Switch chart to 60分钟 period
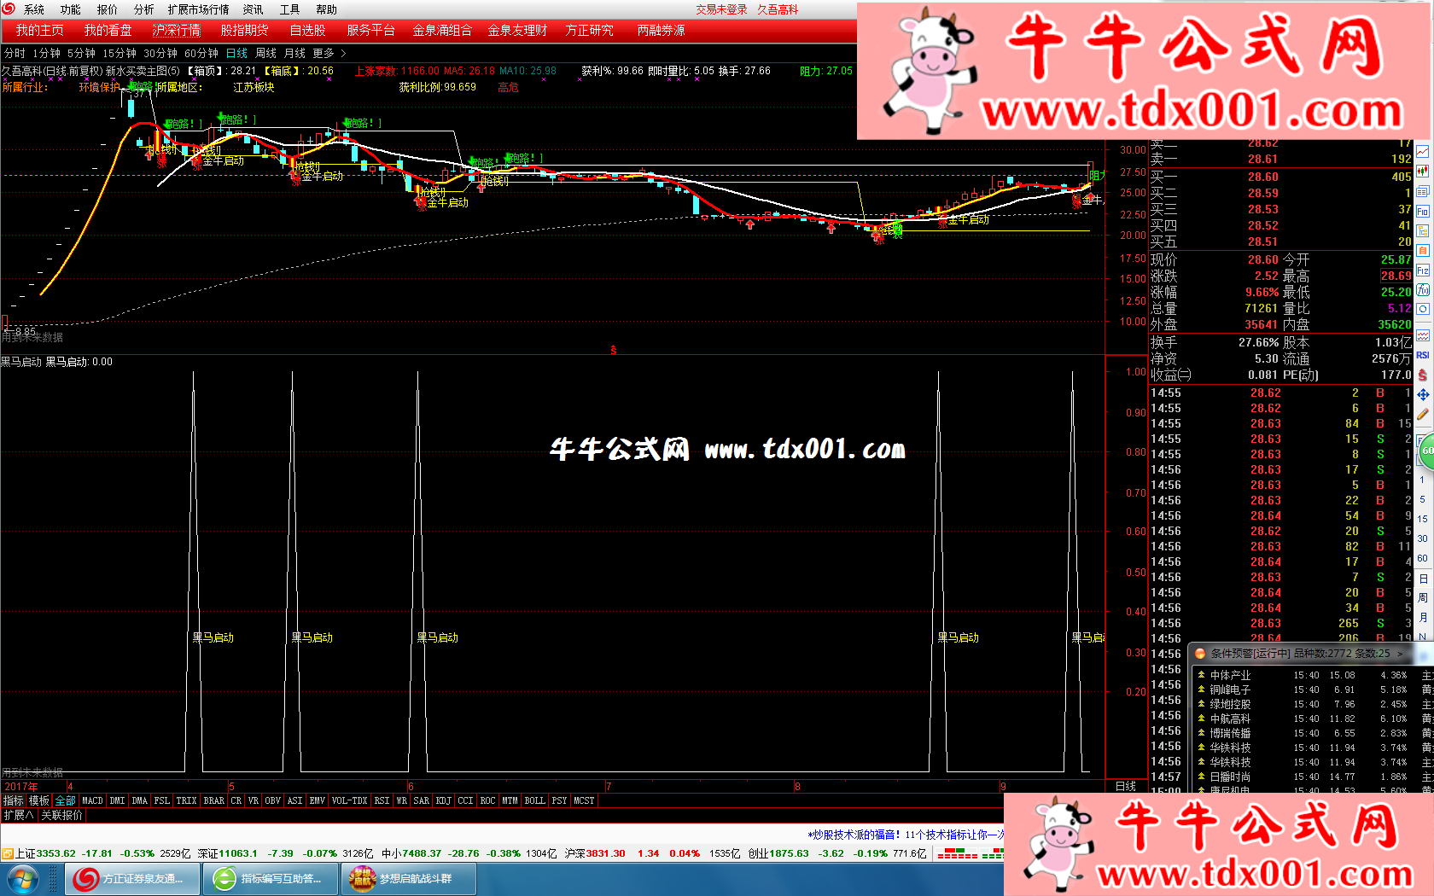Screen dimensions: 1434x896 (x=201, y=53)
